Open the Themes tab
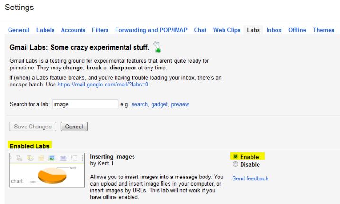 (323, 30)
